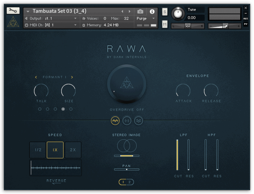Select the second formant preset dot
This screenshot has height=194, width=254.
(x=47, y=109)
